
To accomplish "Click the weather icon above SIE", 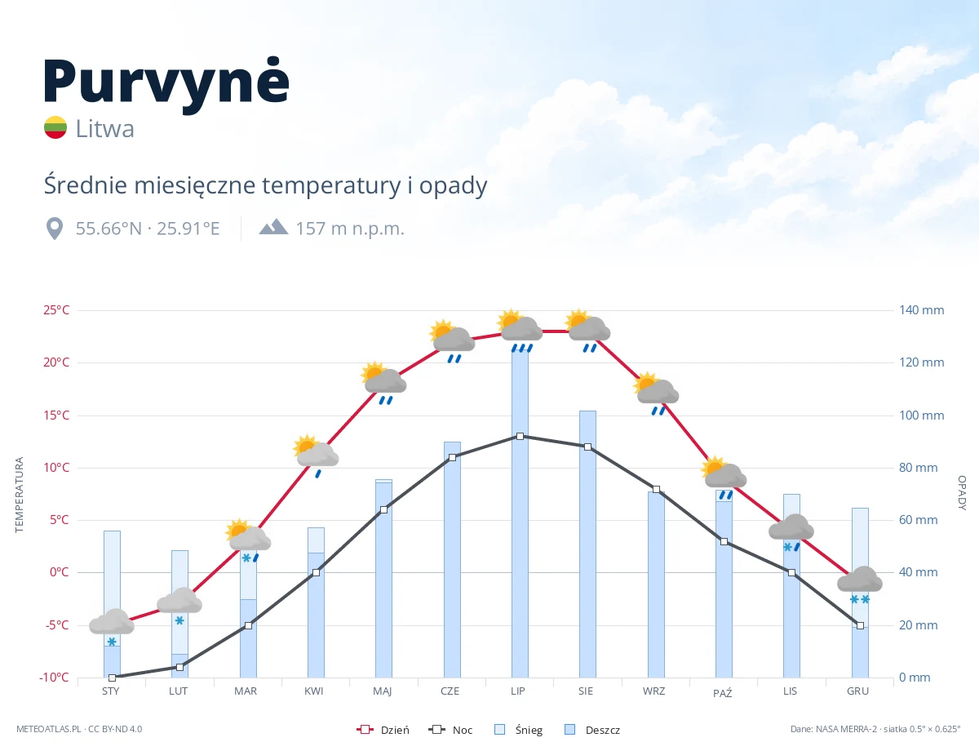I will [x=587, y=331].
